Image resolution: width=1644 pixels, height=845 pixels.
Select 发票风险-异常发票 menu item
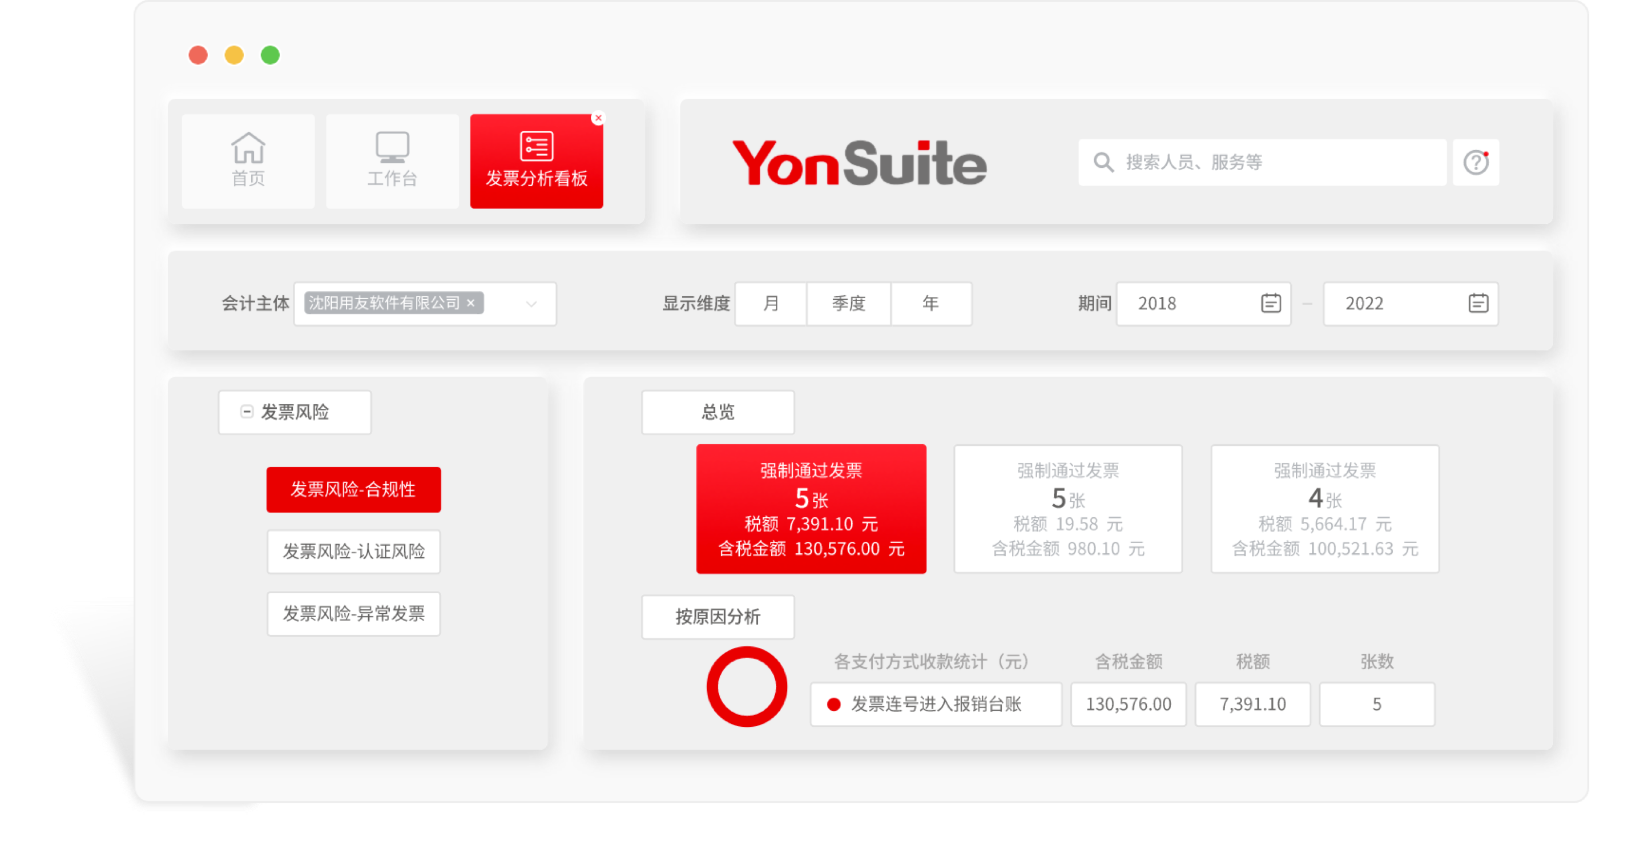[353, 614]
